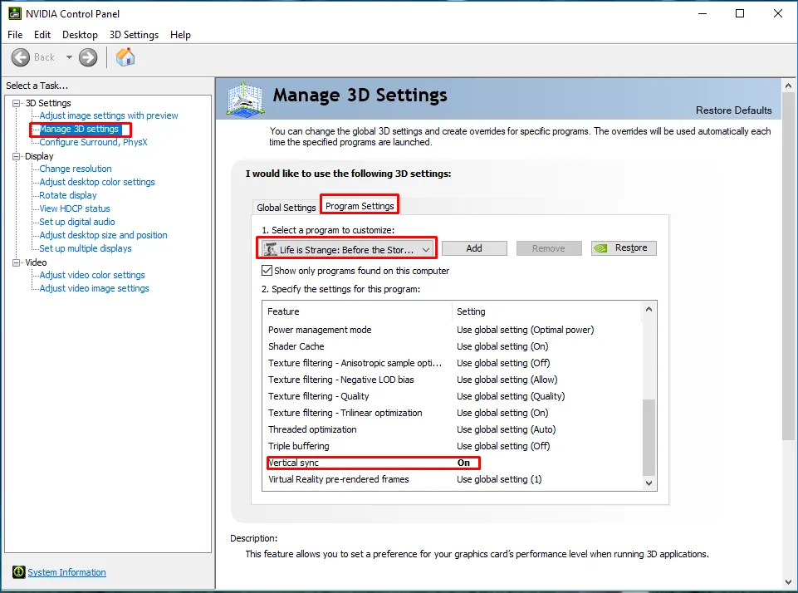
Task: Click the Manage 3D Settings header icon
Action: pos(245,99)
